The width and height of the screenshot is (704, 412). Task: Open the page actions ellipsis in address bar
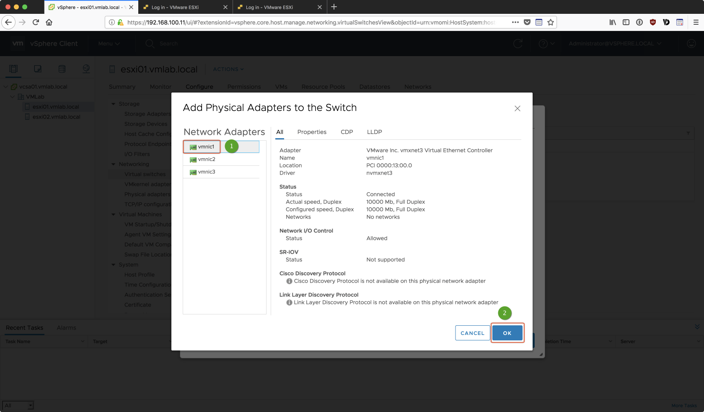click(515, 22)
